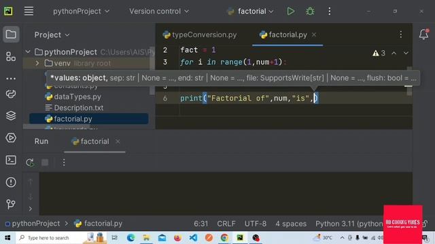
Task: Change the CRLF line separator
Action: click(226, 224)
